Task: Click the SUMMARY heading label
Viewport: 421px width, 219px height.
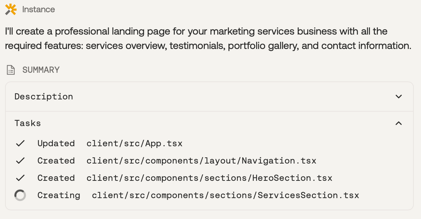Action: click(x=41, y=70)
